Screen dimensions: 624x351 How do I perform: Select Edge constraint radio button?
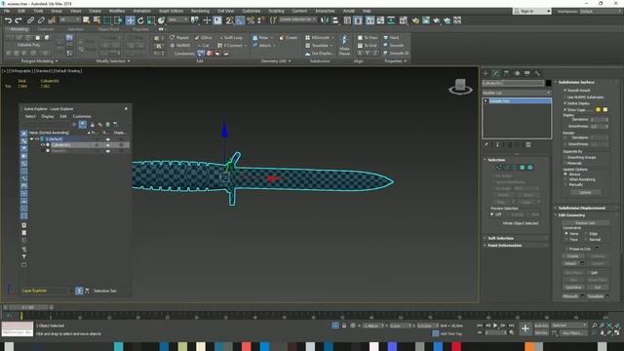pos(586,234)
